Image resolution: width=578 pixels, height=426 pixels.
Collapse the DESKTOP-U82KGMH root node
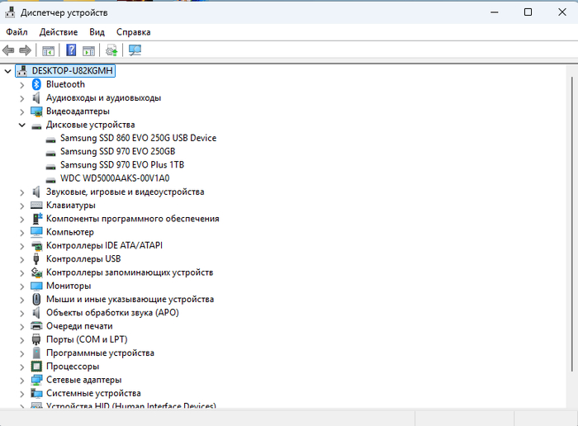(8, 71)
